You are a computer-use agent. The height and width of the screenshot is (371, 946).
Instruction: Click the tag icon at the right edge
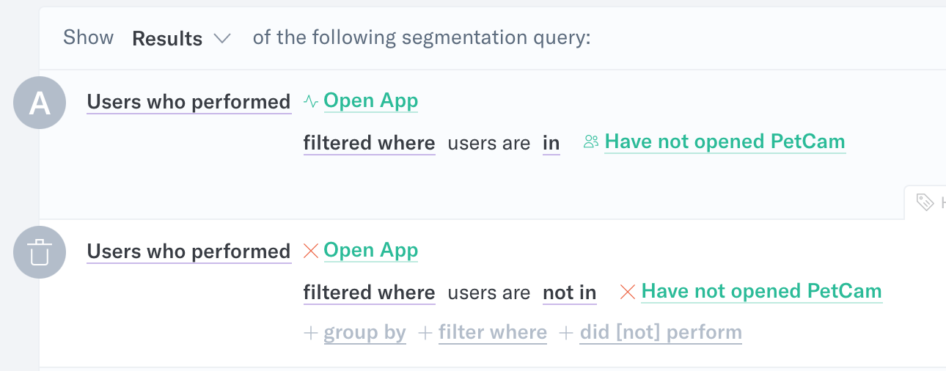pyautogui.click(x=925, y=202)
